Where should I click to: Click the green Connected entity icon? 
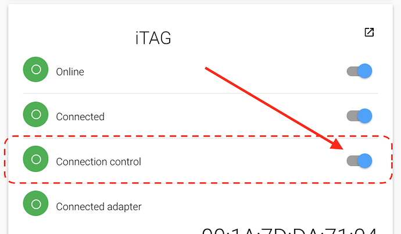35,114
